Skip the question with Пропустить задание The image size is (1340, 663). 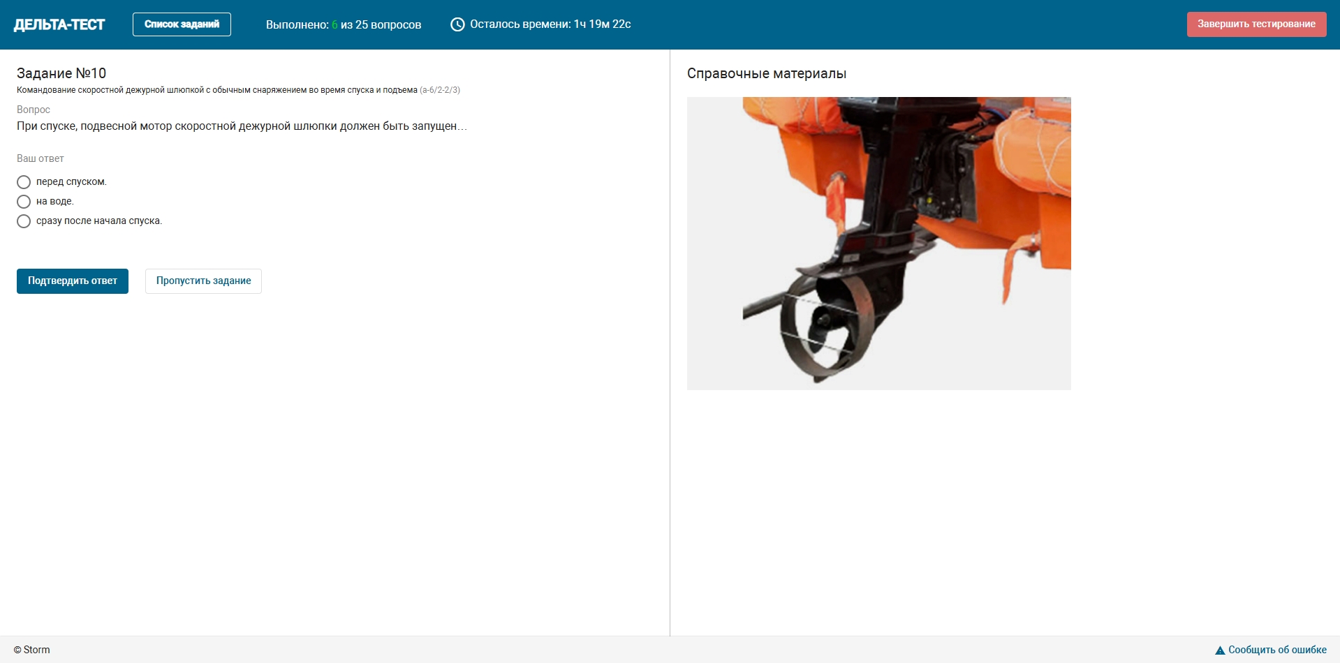coord(203,281)
